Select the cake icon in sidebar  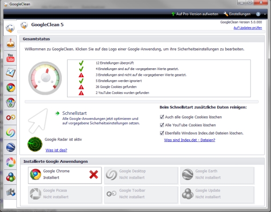pyautogui.click(x=10, y=43)
